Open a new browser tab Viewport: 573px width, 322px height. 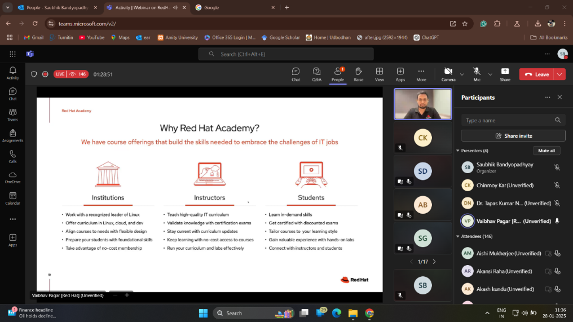287,7
